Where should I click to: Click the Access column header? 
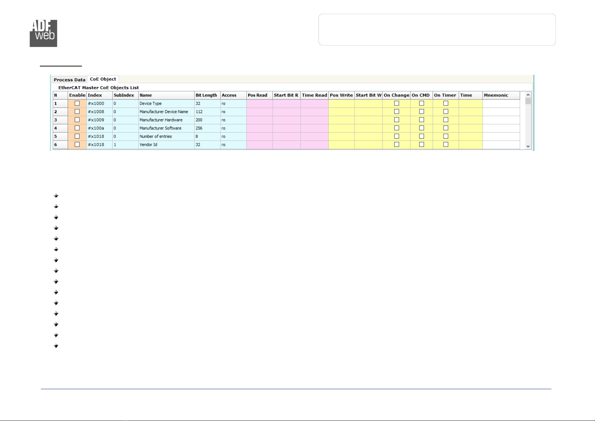[233, 95]
